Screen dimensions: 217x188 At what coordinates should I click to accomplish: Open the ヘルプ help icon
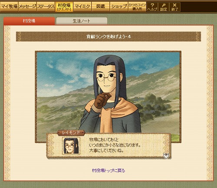pyautogui.click(x=152, y=7)
